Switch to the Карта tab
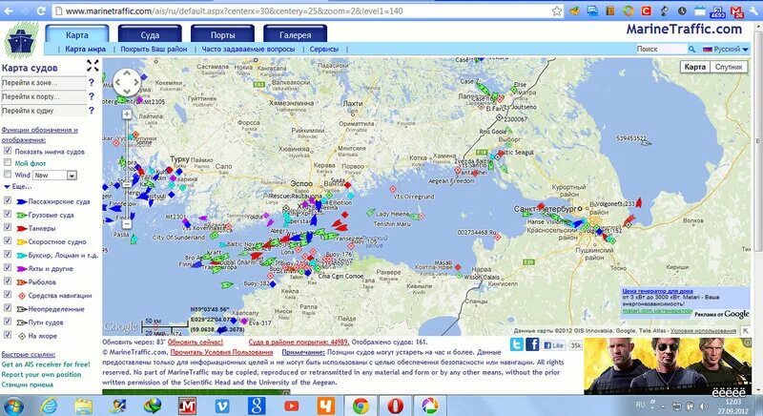The image size is (763, 416). (77, 34)
